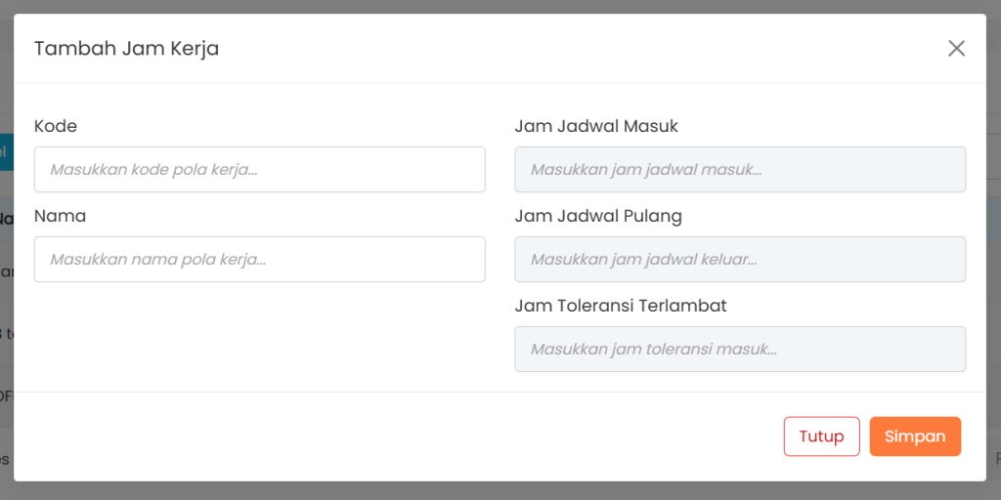The image size is (1001, 500).
Task: Click the "Nama" field label
Action: tap(61, 216)
